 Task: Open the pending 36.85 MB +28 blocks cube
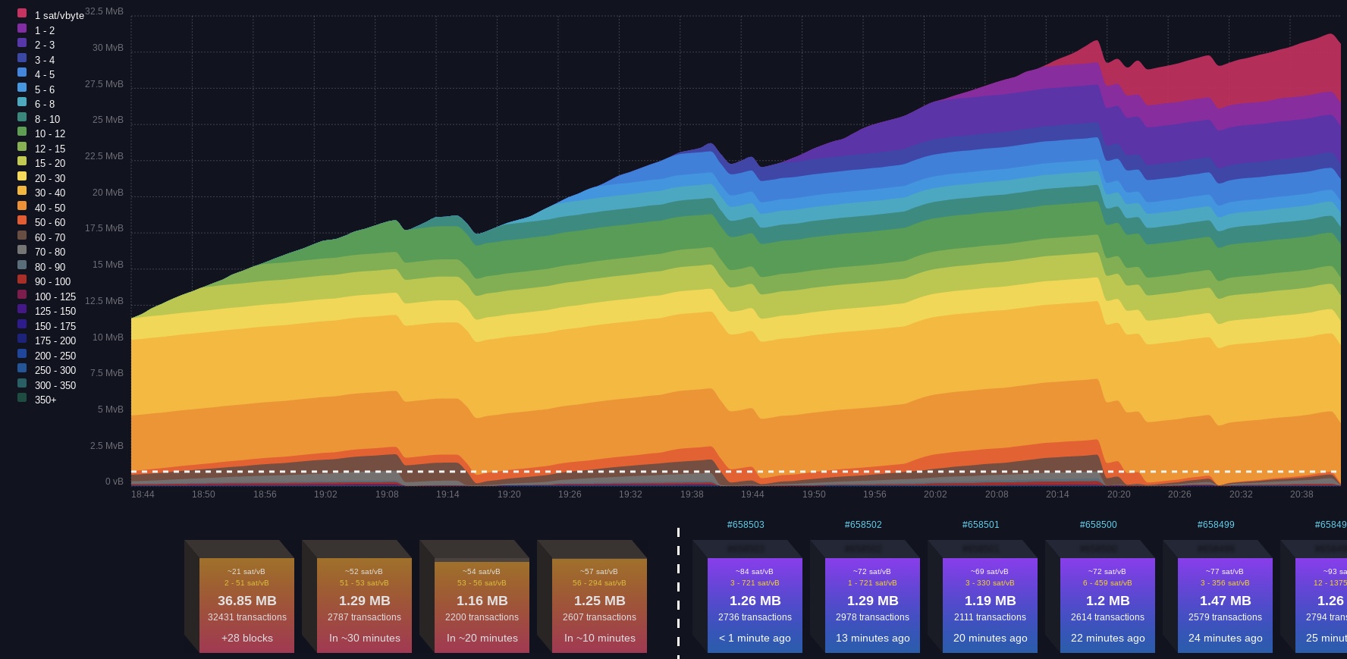tap(246, 605)
